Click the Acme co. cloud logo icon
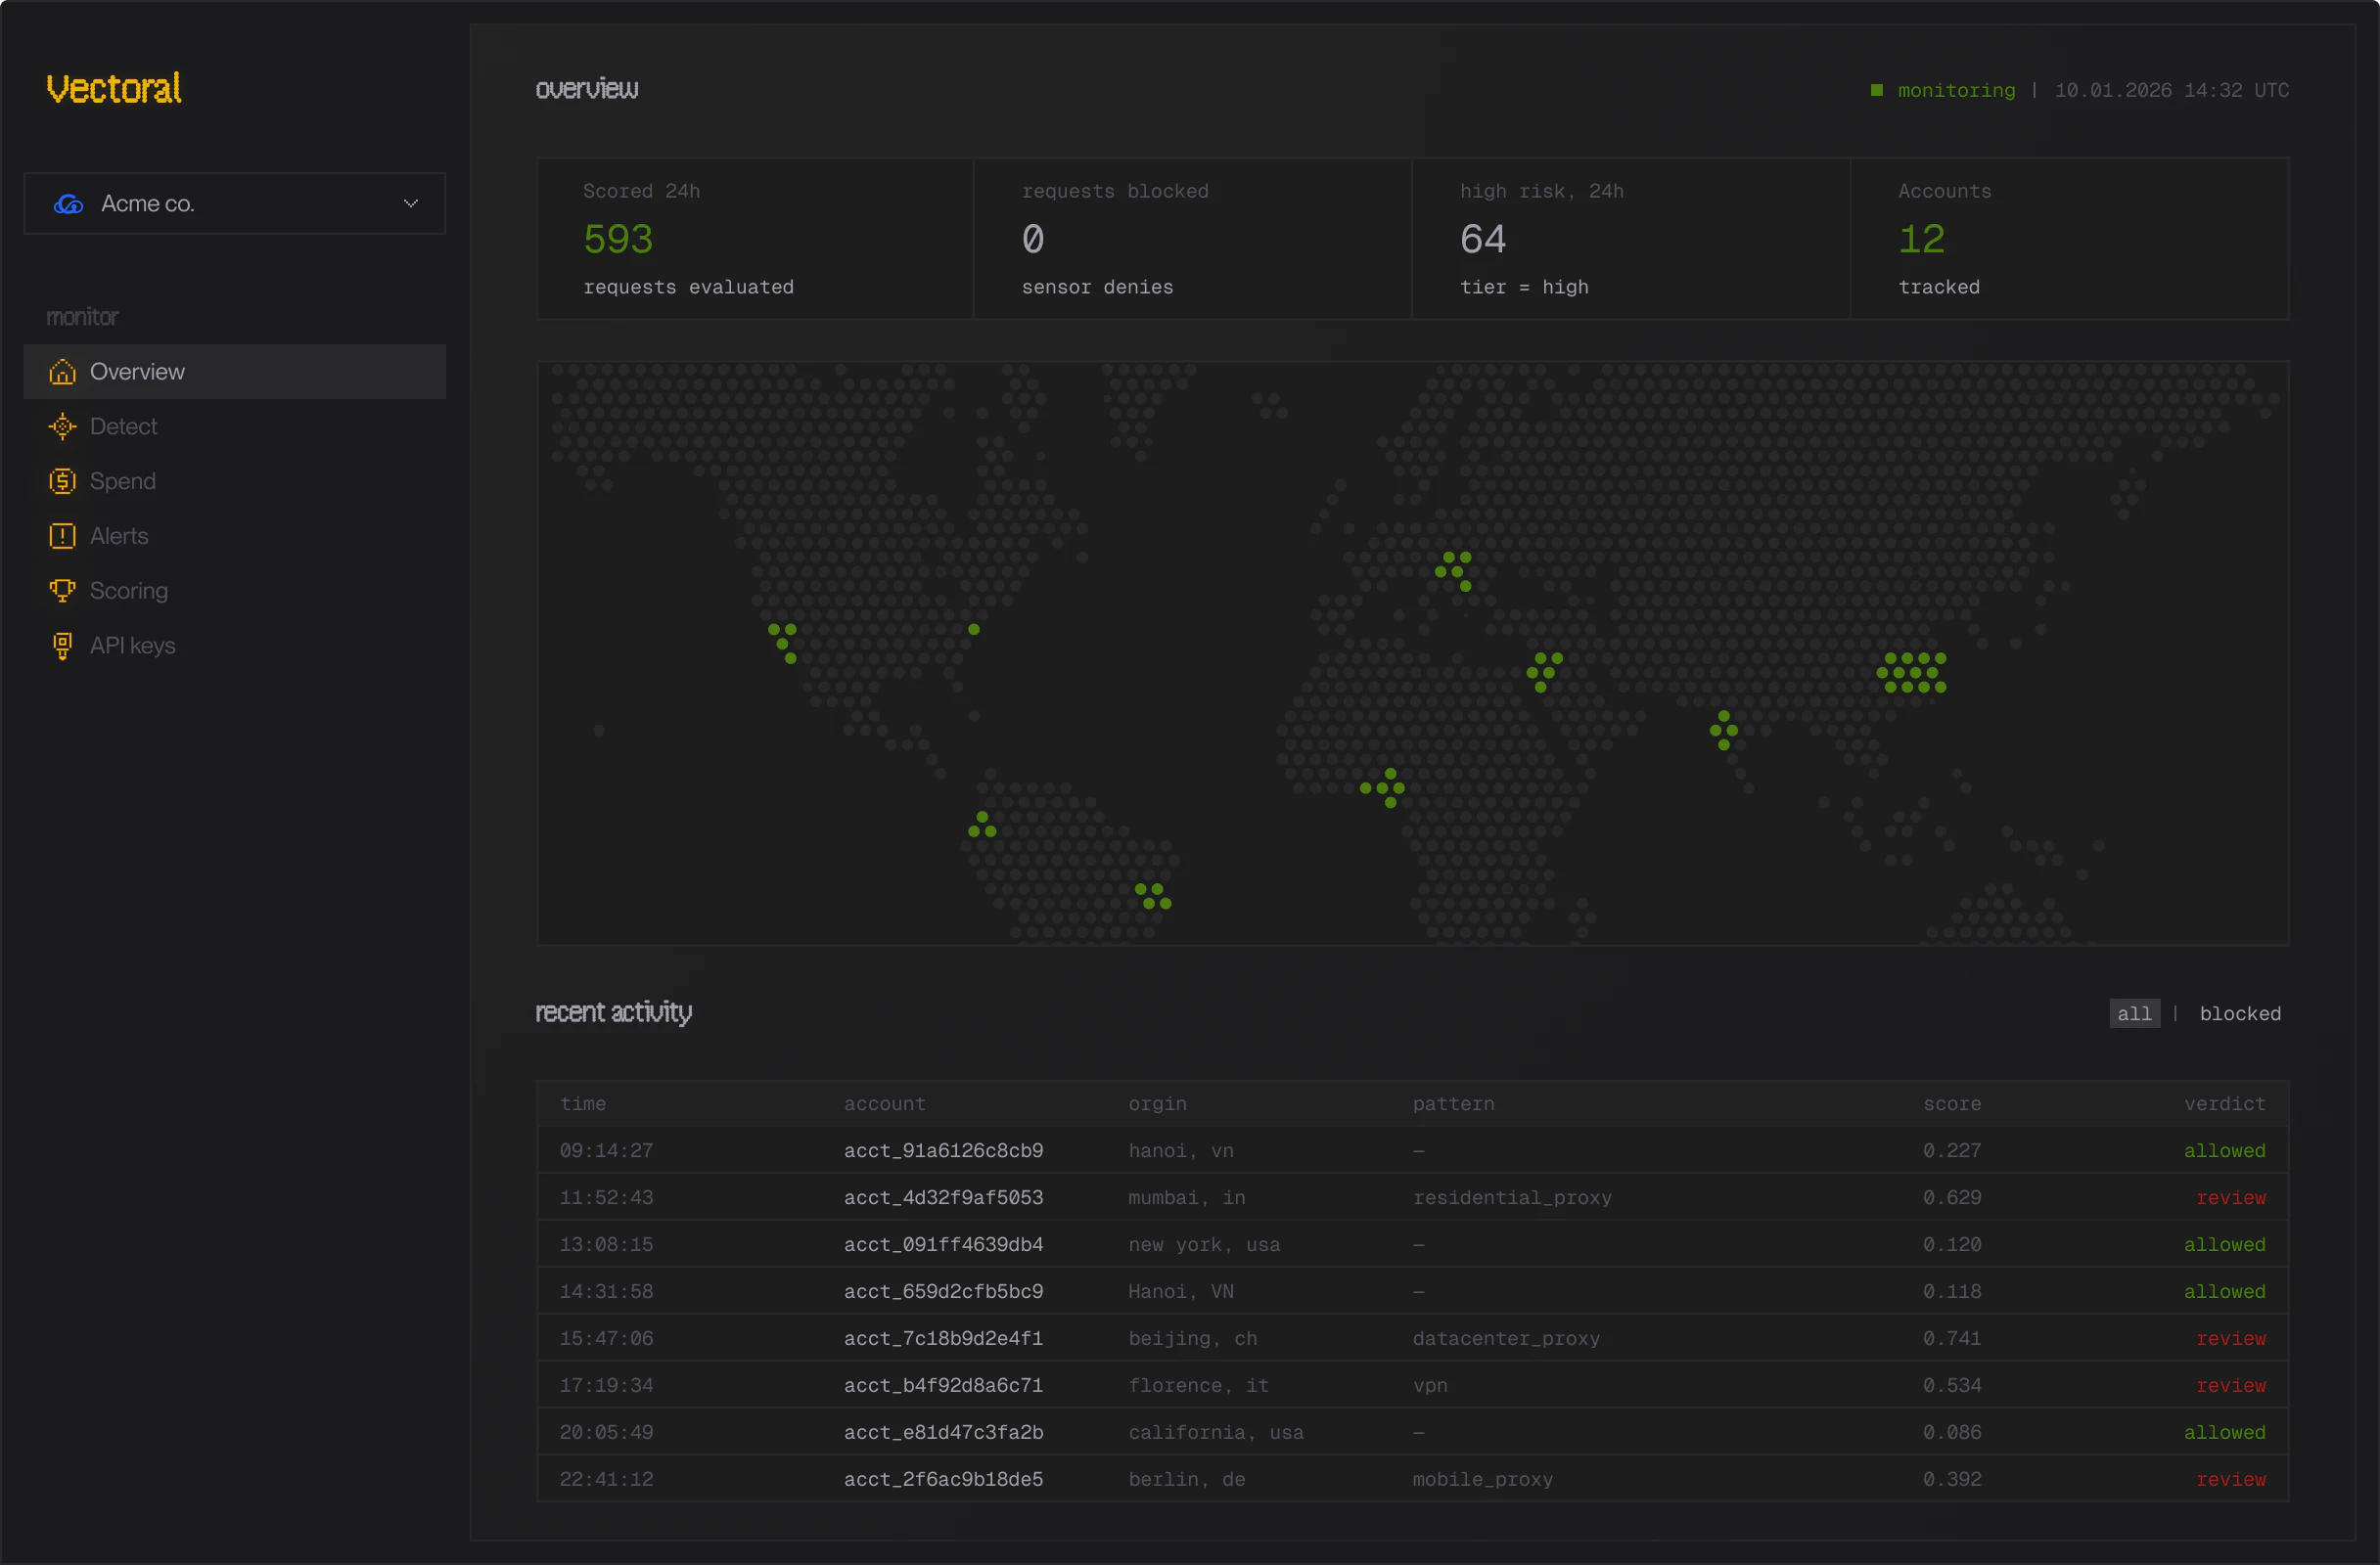The image size is (2380, 1565). tap(68, 203)
